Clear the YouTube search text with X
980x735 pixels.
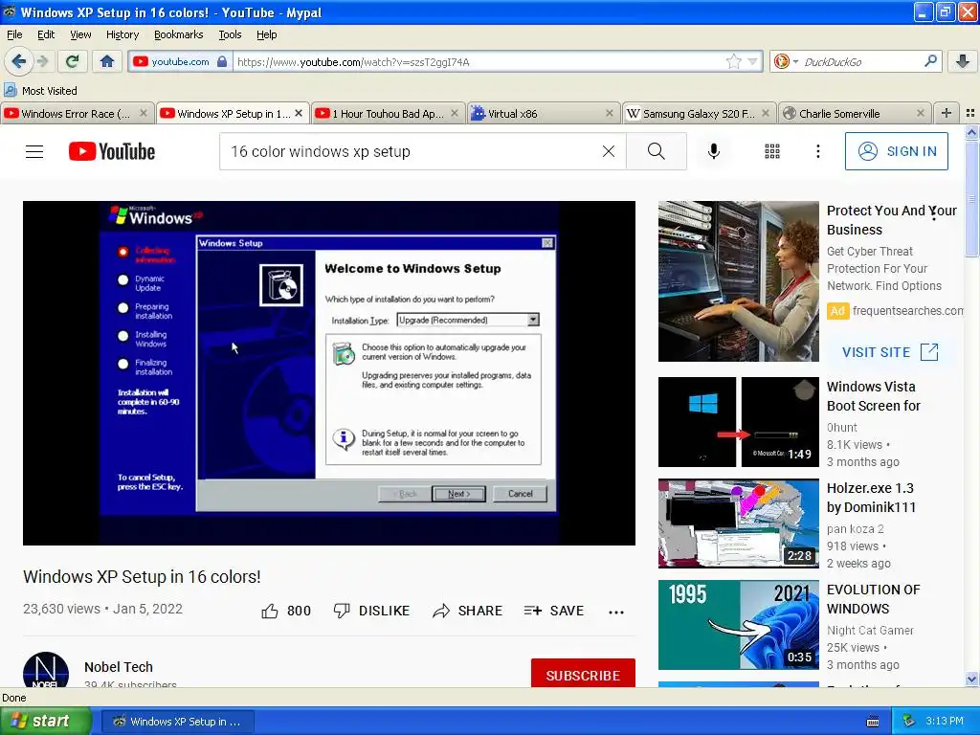pyautogui.click(x=609, y=151)
